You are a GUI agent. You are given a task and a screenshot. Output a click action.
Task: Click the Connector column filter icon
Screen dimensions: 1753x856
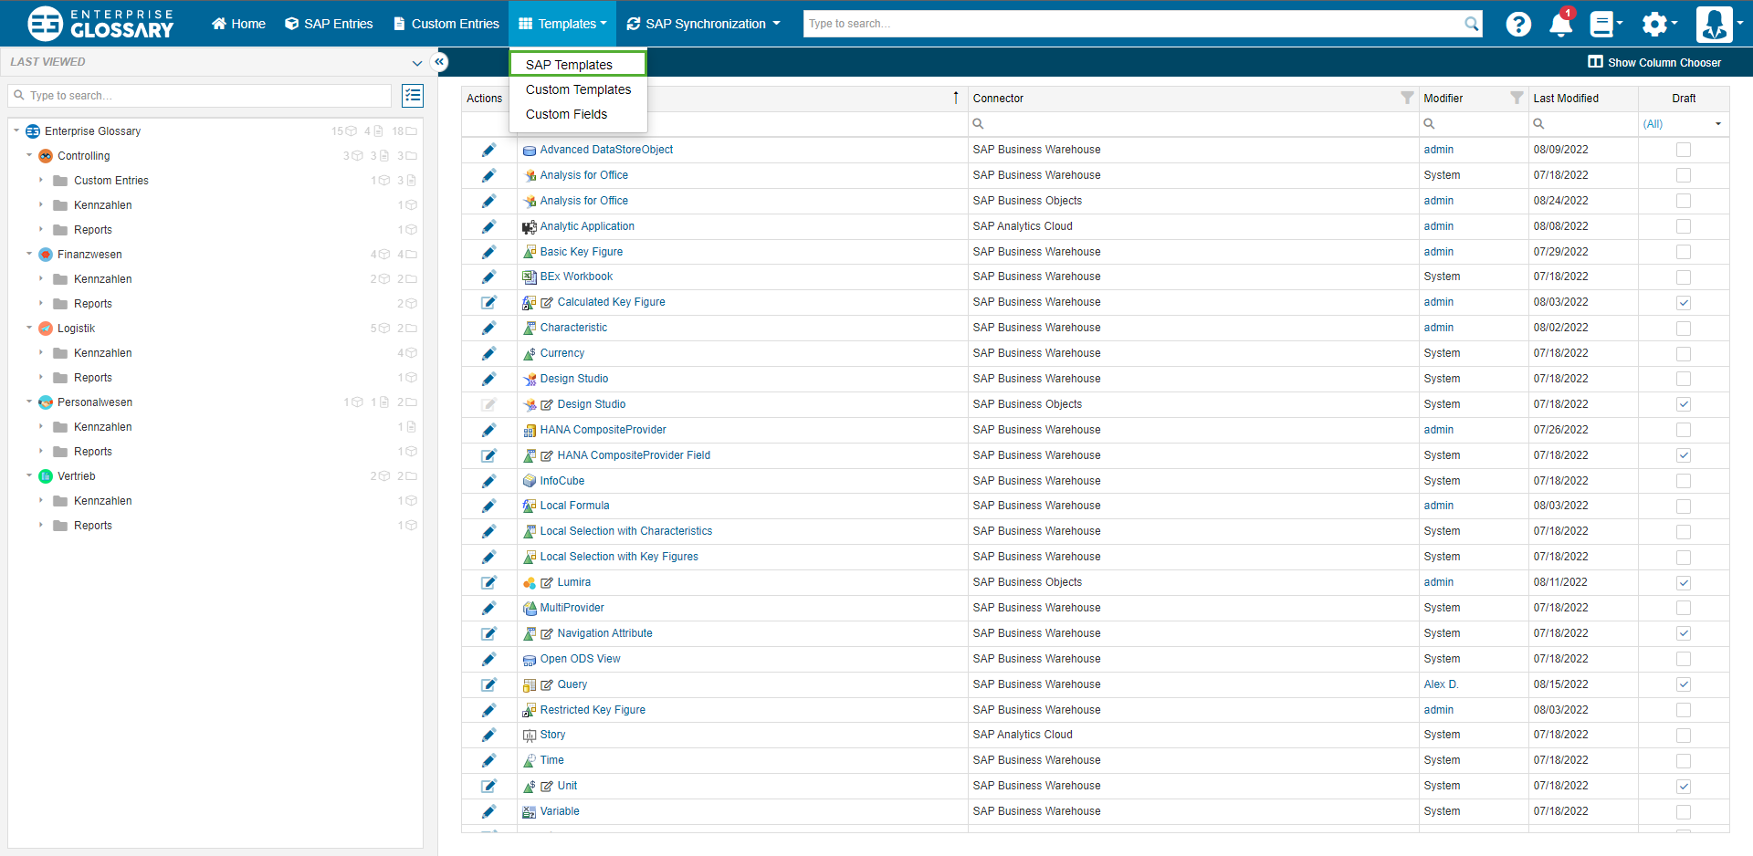1407,99
